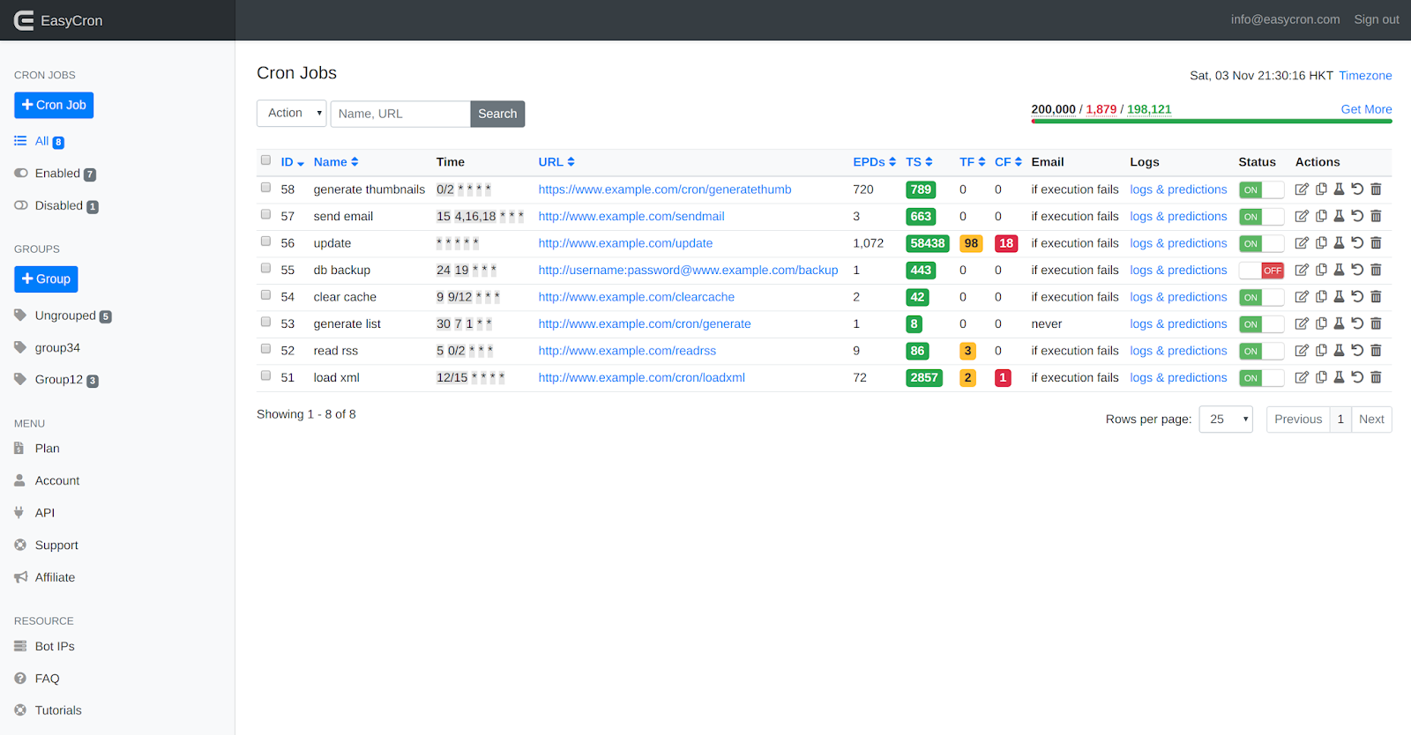This screenshot has width=1411, height=735.
Task: Edit the generate thumbnails cron job
Action: click(1301, 189)
